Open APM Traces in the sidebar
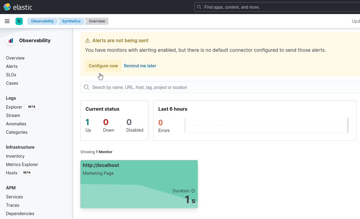 point(13,205)
